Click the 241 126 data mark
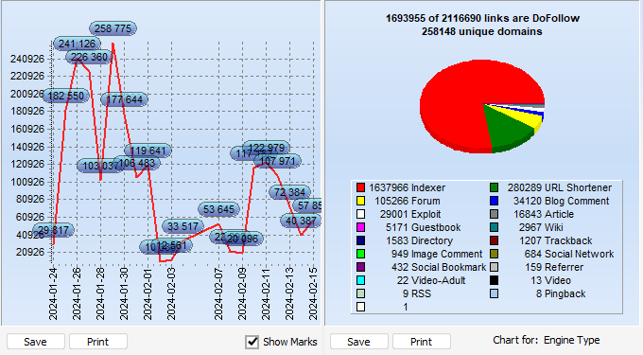Screen dimensions: 643x355 (x=77, y=44)
